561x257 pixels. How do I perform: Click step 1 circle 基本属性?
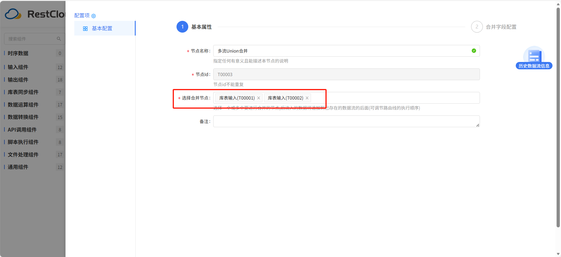click(182, 27)
